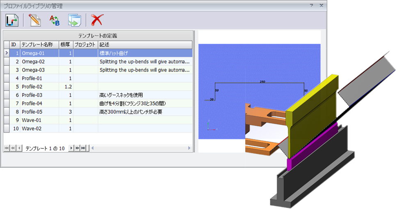Image resolution: width=415 pixels, height=216 pixels.
Task: Go to first template record
Action: pyautogui.click(x=7, y=148)
